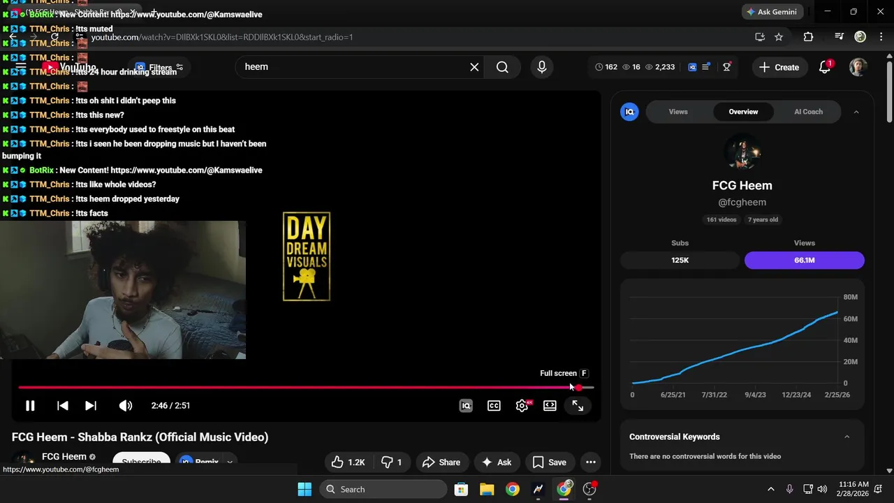Save the video to a playlist
Image resolution: width=894 pixels, height=503 pixels.
coord(549,462)
